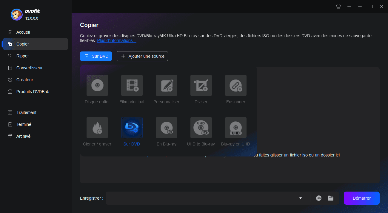Select the Cloner / graver mode icon
Viewport: 388px width, 213px height.
click(97, 128)
